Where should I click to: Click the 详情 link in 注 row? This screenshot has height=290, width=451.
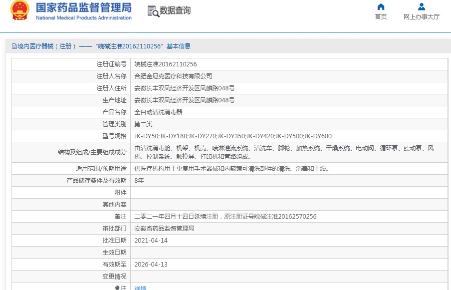(x=140, y=288)
